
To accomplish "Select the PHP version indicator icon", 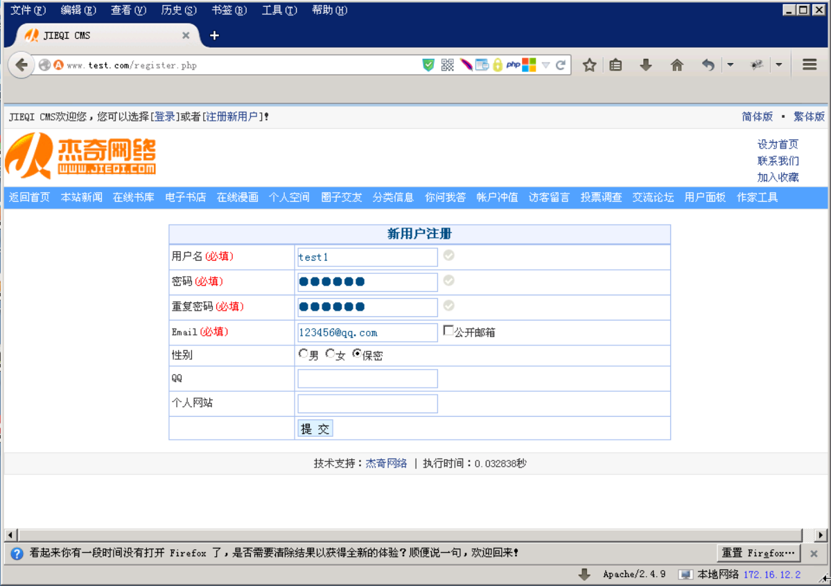I will (514, 64).
